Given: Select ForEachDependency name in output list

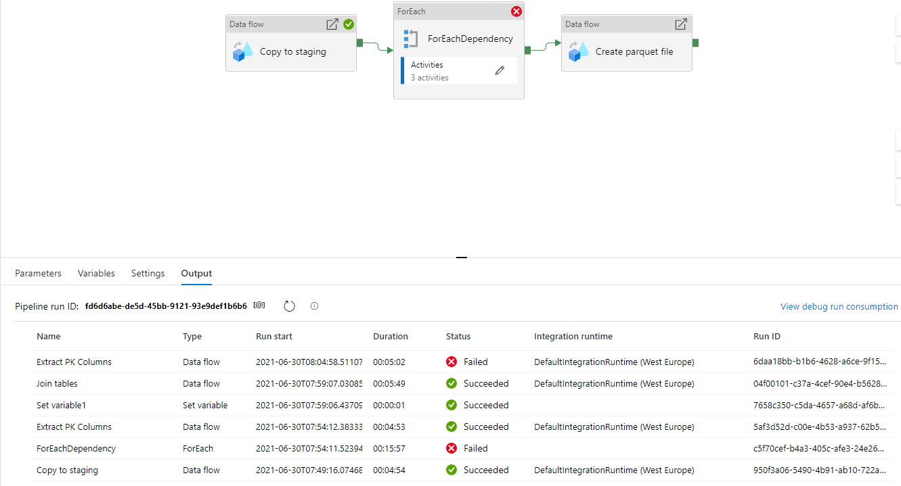Looking at the screenshot, I should [76, 448].
